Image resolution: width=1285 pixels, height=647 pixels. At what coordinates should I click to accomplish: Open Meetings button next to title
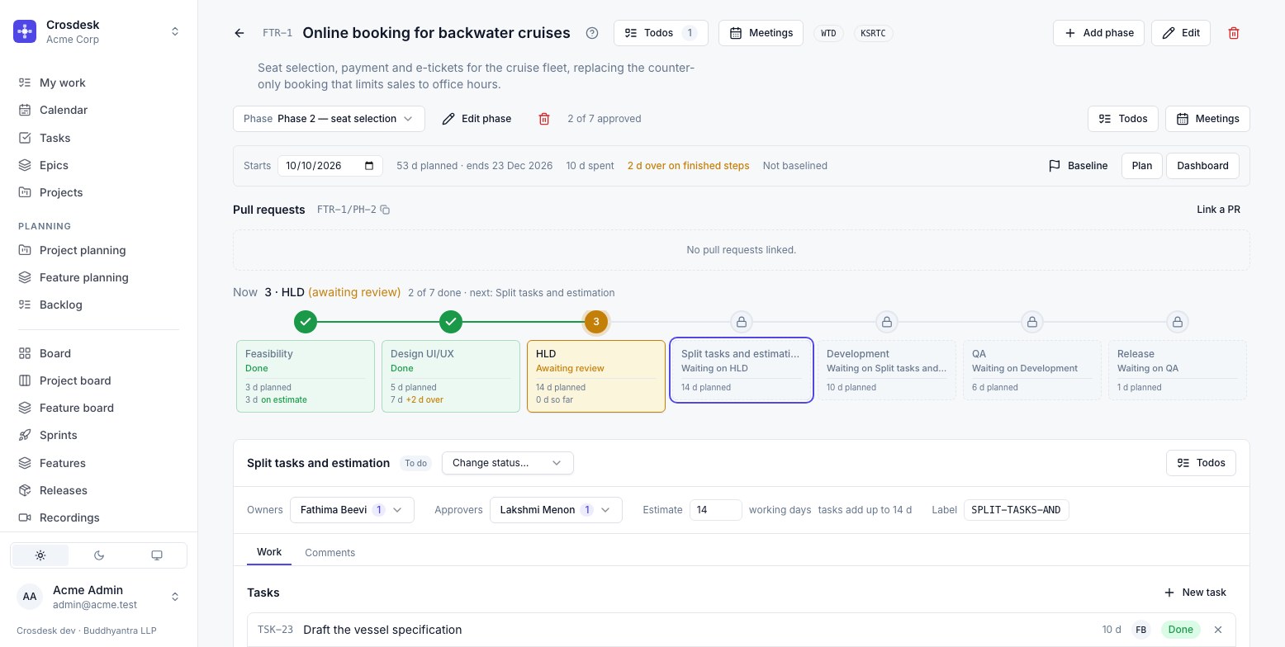(x=761, y=33)
